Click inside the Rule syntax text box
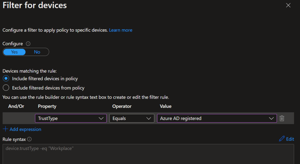 pos(147,154)
